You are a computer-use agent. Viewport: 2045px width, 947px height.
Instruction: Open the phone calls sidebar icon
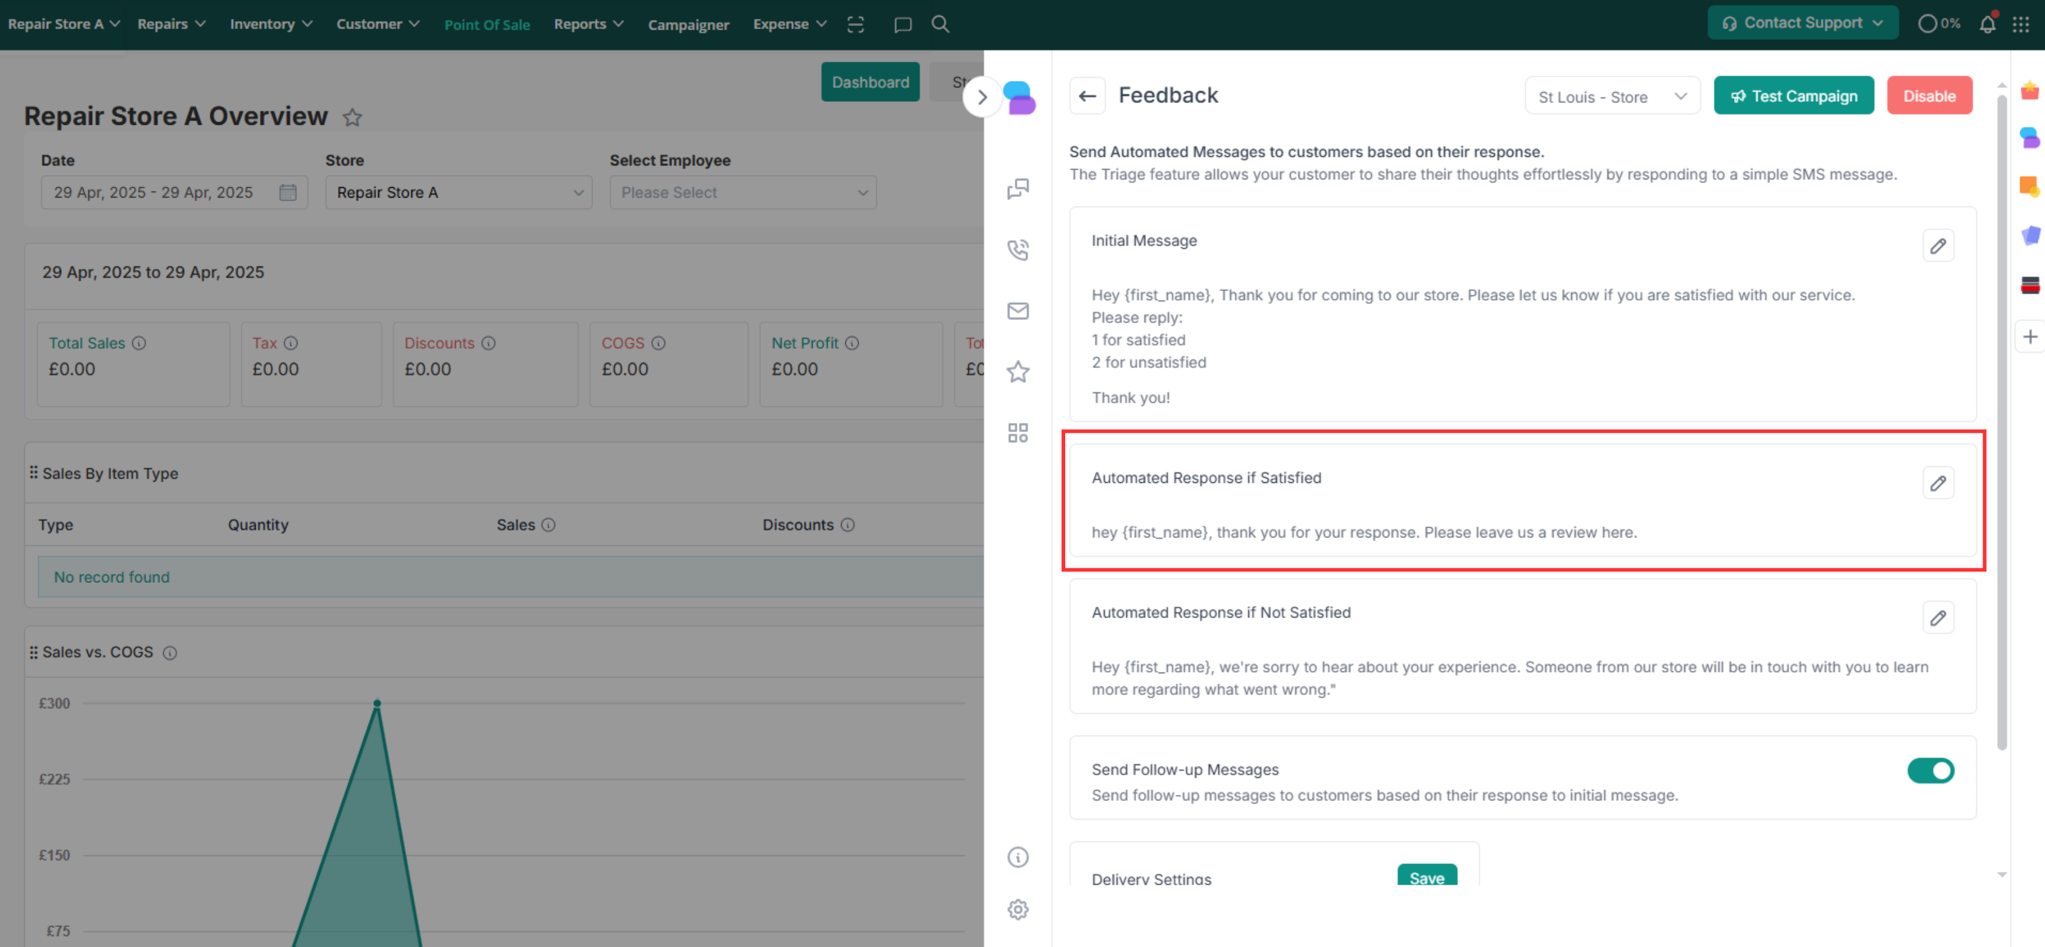(x=1018, y=249)
